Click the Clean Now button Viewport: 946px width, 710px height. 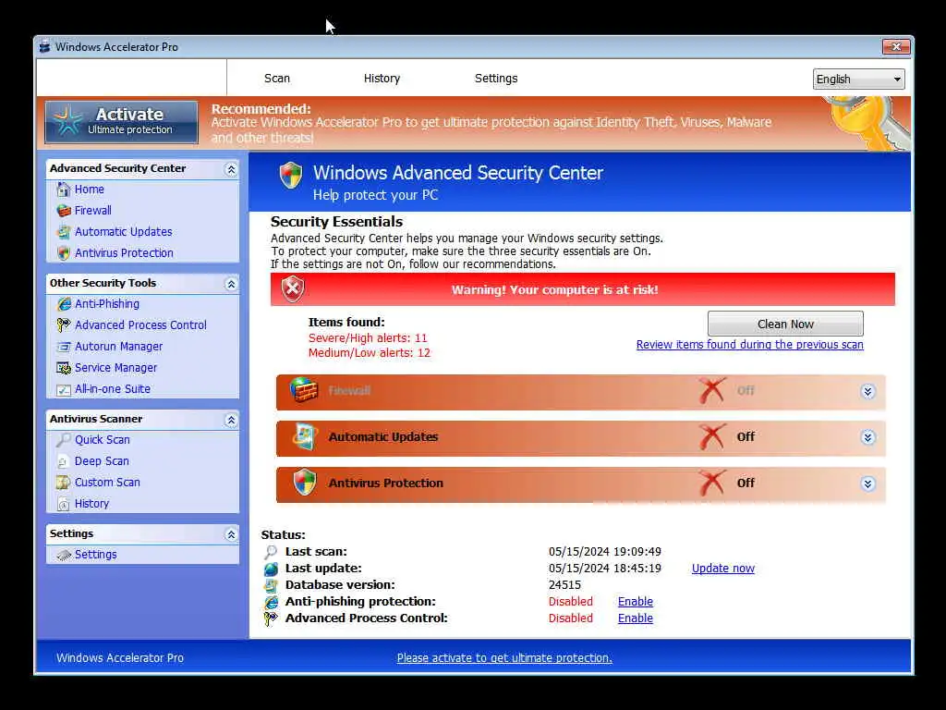point(785,324)
